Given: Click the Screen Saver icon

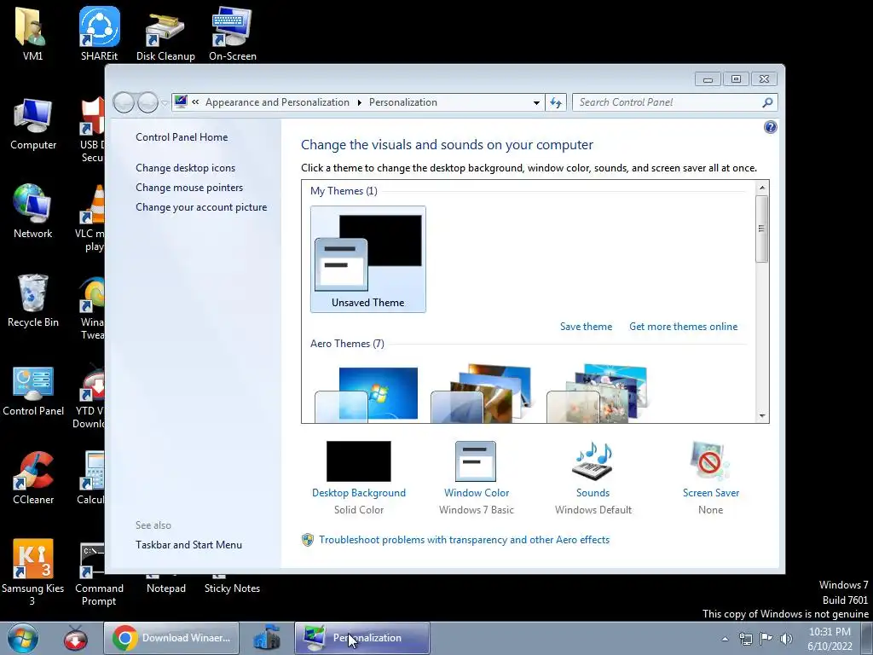Looking at the screenshot, I should click(709, 461).
